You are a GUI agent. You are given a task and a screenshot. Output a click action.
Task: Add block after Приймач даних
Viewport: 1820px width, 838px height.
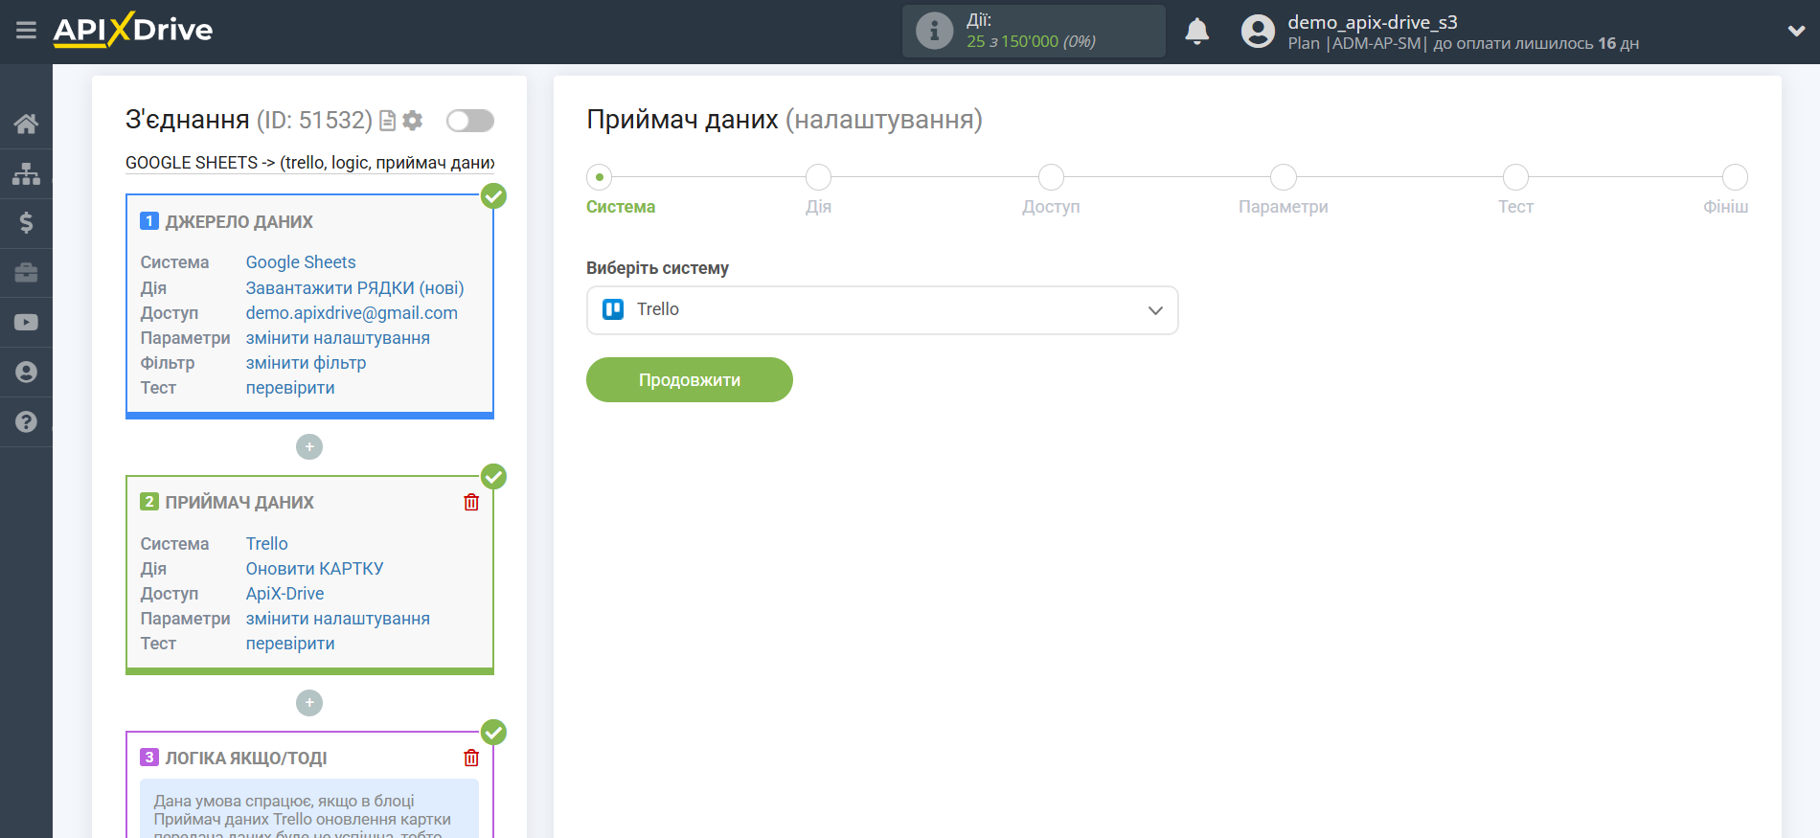click(x=309, y=703)
